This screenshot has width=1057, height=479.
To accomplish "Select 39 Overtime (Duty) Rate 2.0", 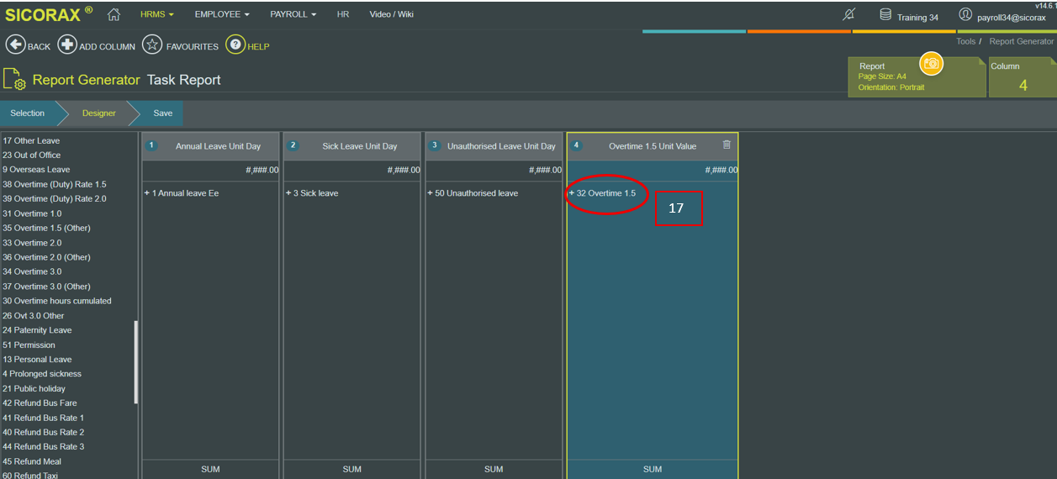I will click(55, 199).
